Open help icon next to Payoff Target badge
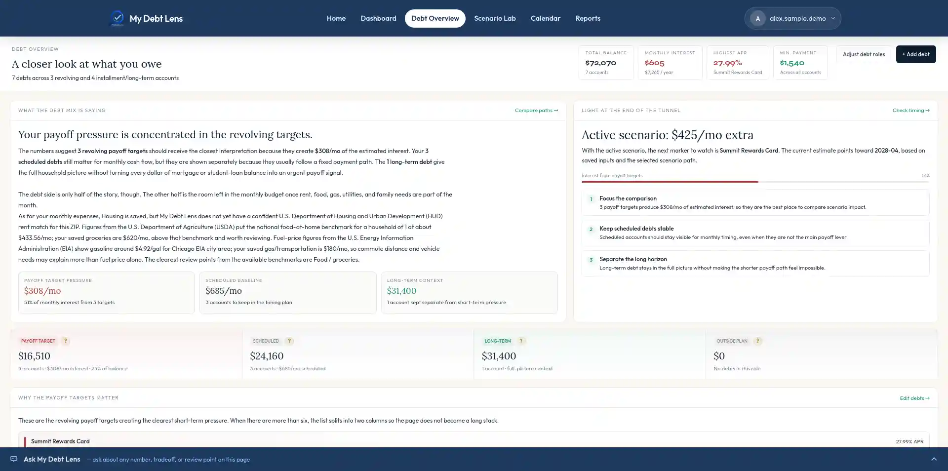The image size is (948, 471). [65, 341]
